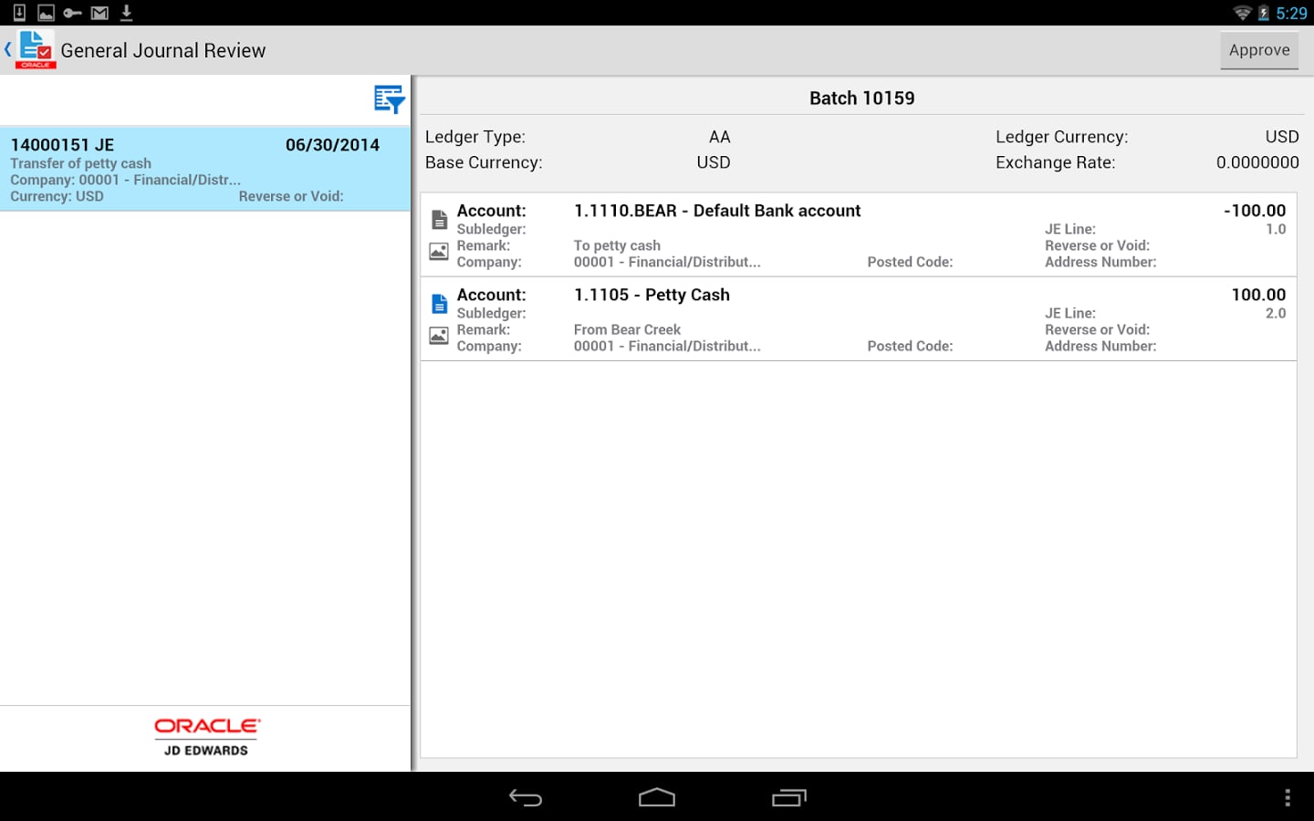Open image attachment icon for Petty Cash line
The image size is (1314, 821).
[439, 336]
